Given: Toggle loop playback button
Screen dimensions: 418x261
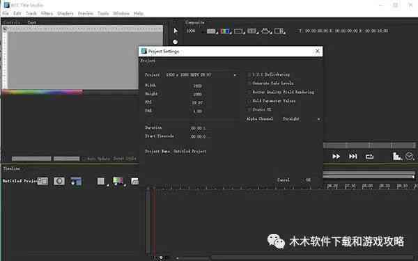Looking at the screenshot, I should [x=369, y=157].
